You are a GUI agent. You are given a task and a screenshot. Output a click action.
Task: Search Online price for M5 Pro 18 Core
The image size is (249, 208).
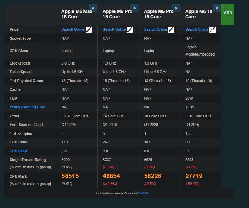pos(155,30)
